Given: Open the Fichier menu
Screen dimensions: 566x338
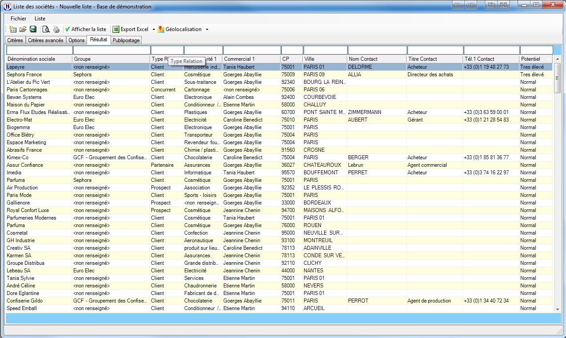Looking at the screenshot, I should click(18, 19).
